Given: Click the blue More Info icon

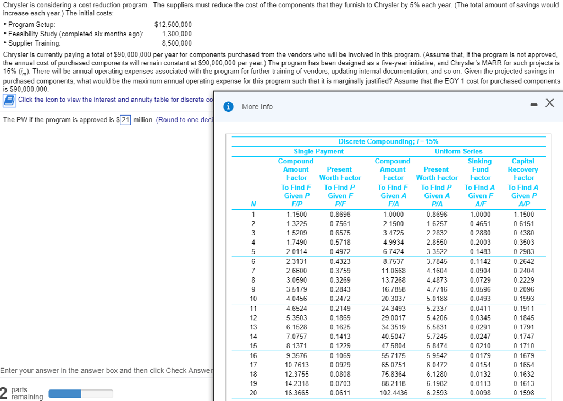Looking at the screenshot, I should (x=228, y=107).
